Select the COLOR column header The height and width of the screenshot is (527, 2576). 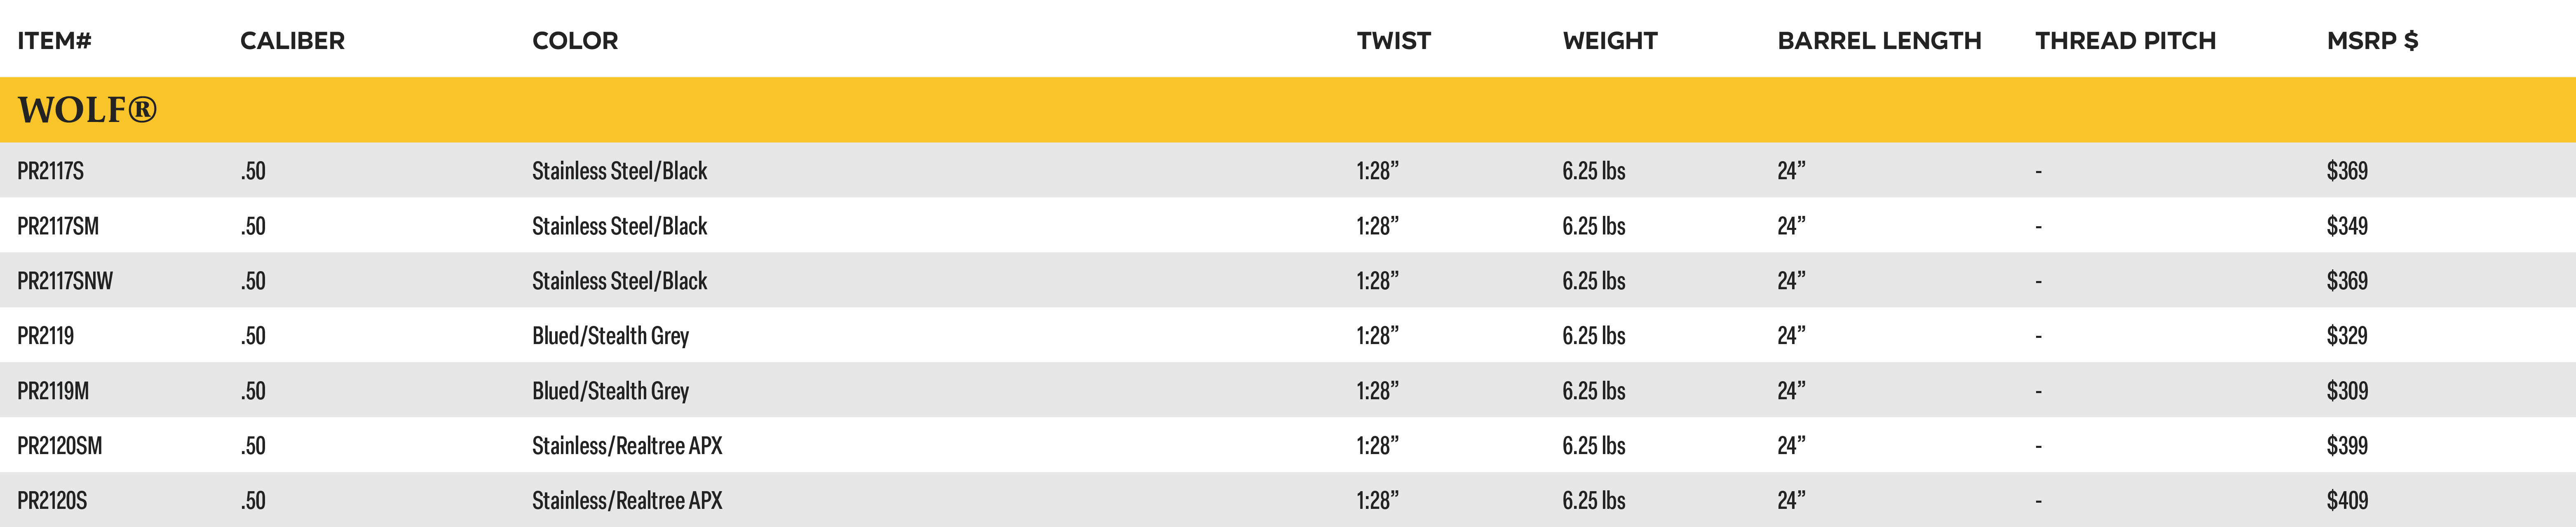[x=575, y=41]
